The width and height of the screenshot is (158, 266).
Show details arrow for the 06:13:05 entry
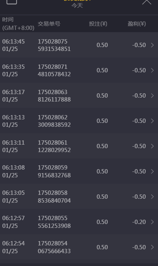point(153,197)
